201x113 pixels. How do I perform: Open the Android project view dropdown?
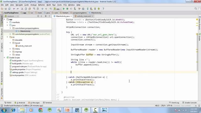[12, 16]
